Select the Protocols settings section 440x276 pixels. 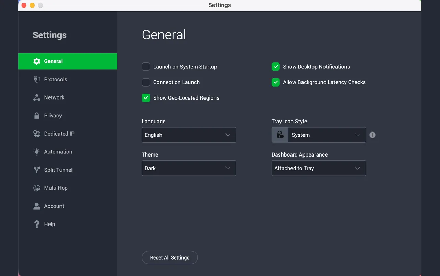click(x=68, y=79)
